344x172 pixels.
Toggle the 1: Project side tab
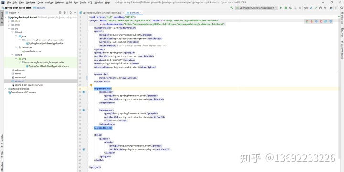[2, 18]
